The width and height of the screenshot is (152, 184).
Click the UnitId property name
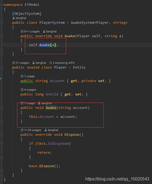[x=52, y=94]
